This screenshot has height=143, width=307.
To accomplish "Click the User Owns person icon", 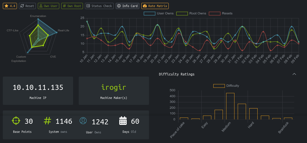I will (83, 121).
